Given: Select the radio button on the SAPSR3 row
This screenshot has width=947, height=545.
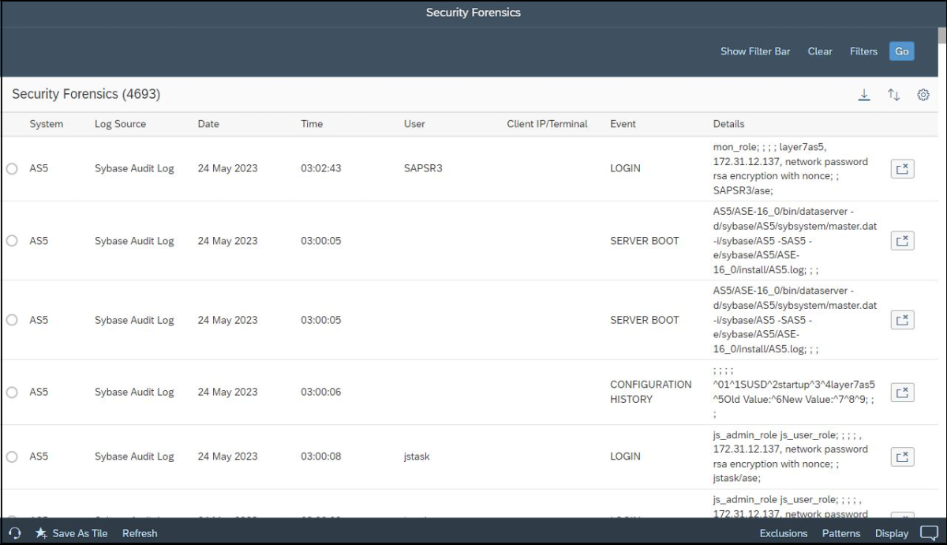Looking at the screenshot, I should click(x=10, y=168).
